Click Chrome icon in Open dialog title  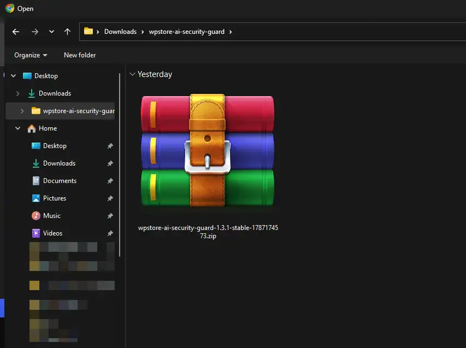[10, 8]
